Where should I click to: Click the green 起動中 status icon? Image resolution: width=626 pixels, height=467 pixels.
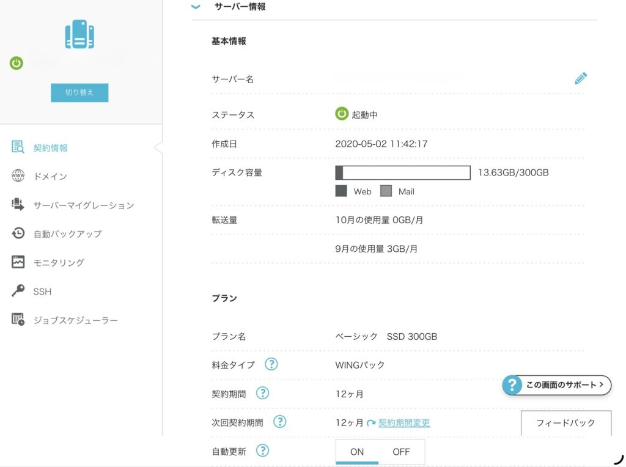pyautogui.click(x=342, y=114)
